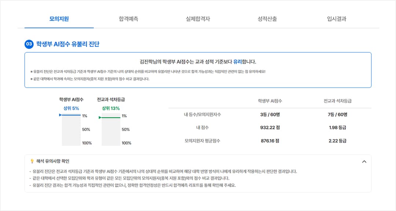This screenshot has width=396, height=211.
Task: Click the 1.98 등급 value
Action: point(337,128)
